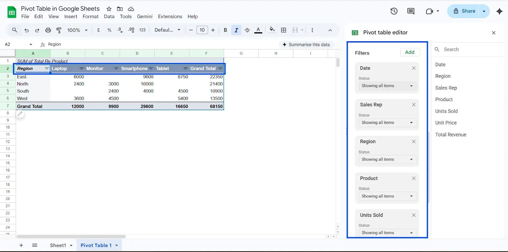Open version history clock icon
This screenshot has width=508, height=252.
tap(394, 11)
